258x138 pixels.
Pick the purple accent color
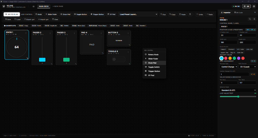coord(239,58)
